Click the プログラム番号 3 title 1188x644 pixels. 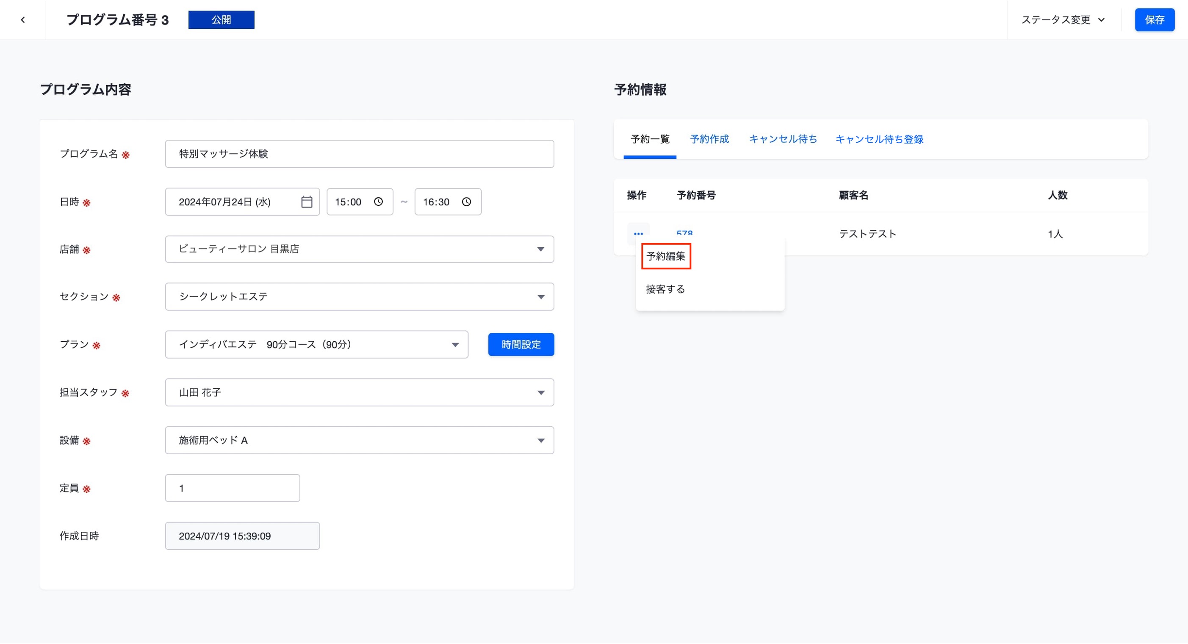point(118,20)
